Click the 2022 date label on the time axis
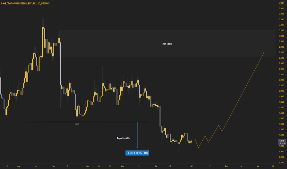 pos(192,166)
